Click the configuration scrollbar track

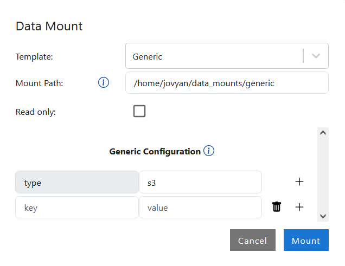click(323, 174)
